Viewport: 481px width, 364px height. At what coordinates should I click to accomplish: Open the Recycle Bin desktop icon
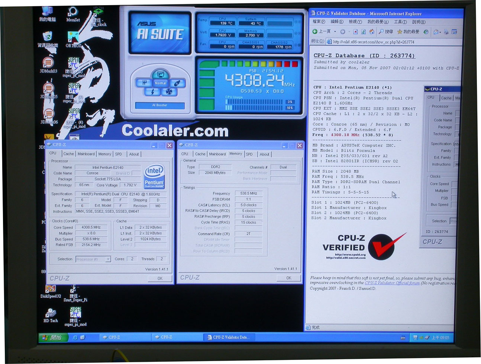coord(47,39)
